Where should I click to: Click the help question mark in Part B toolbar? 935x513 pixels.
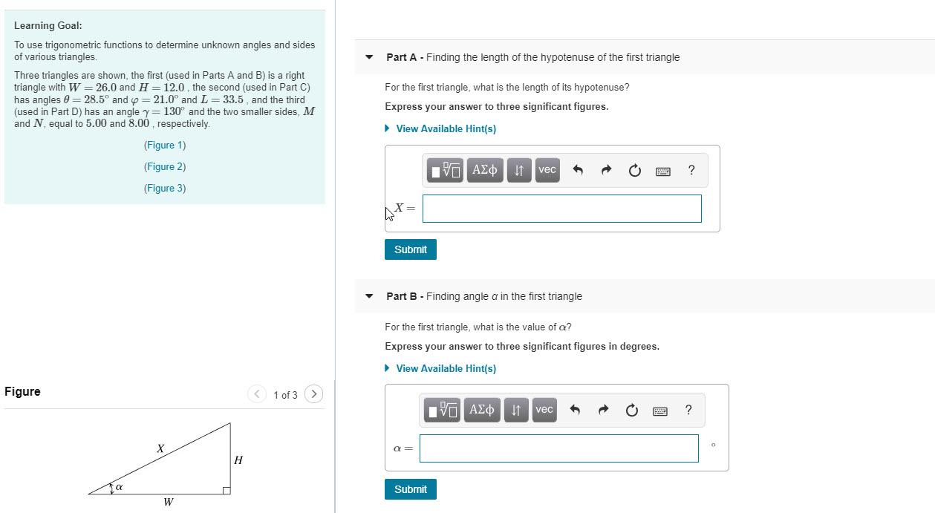pos(688,409)
